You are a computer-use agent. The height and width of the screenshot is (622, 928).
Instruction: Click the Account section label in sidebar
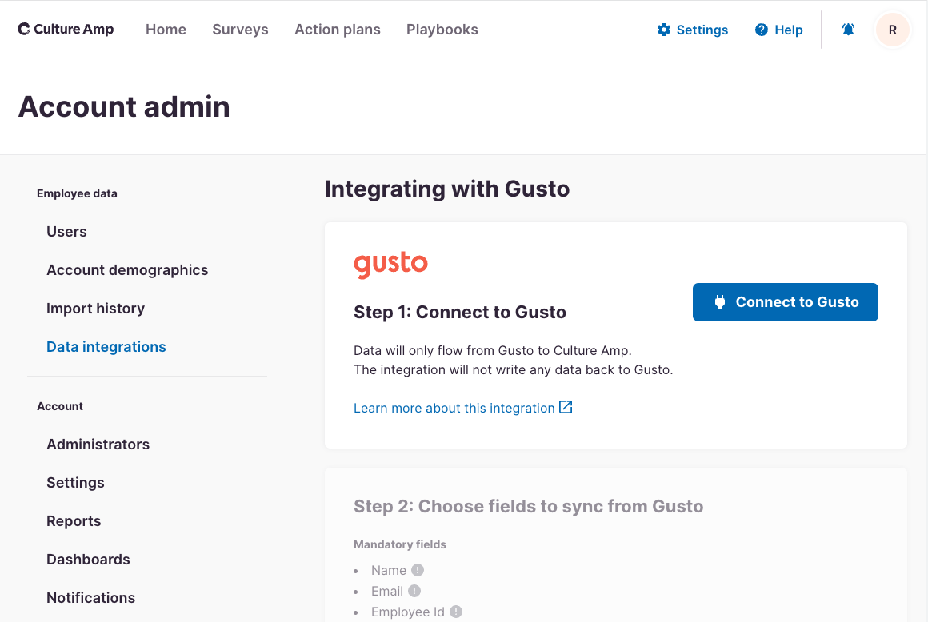(x=60, y=406)
